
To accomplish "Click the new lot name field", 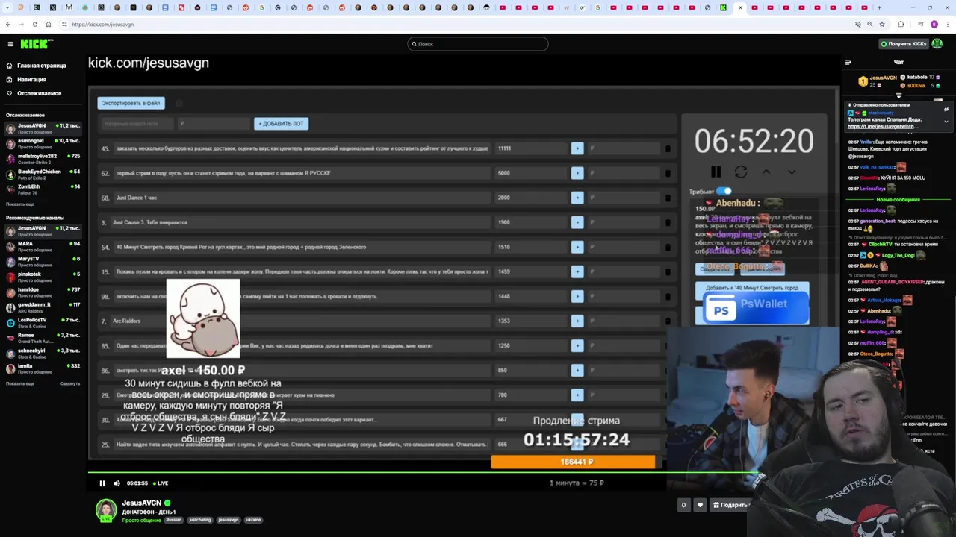I will tap(137, 124).
